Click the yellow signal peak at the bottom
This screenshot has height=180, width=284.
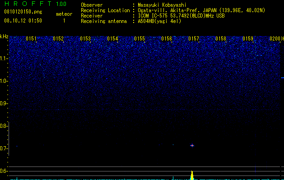coord(192,175)
